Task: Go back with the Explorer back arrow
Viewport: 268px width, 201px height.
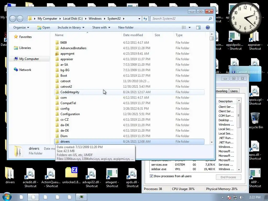Action: 13,19
